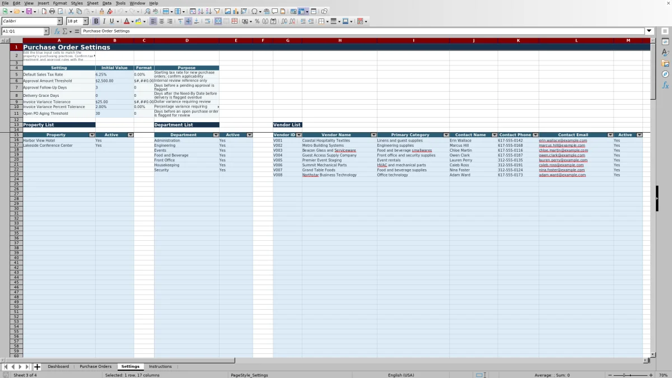The image size is (672, 378).
Task: Click the Undo arrow icon
Action: [120, 11]
